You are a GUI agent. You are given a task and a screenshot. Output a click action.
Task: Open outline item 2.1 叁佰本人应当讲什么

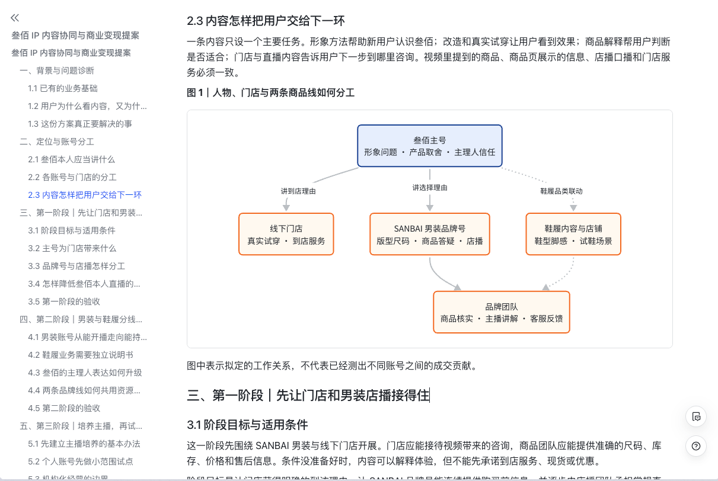pyautogui.click(x=71, y=159)
